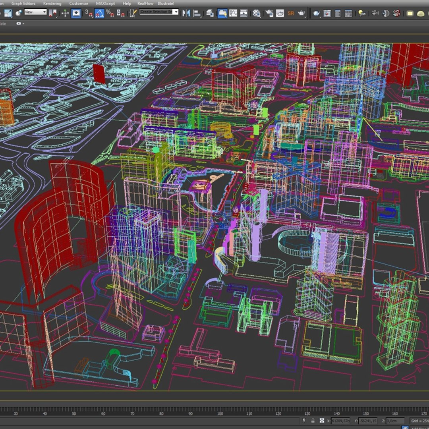Open the Customize menu
Viewport: 429px width, 429px height.
coord(79,3)
